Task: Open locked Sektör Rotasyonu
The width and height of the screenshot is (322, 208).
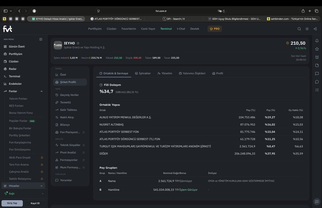Action: point(20,179)
